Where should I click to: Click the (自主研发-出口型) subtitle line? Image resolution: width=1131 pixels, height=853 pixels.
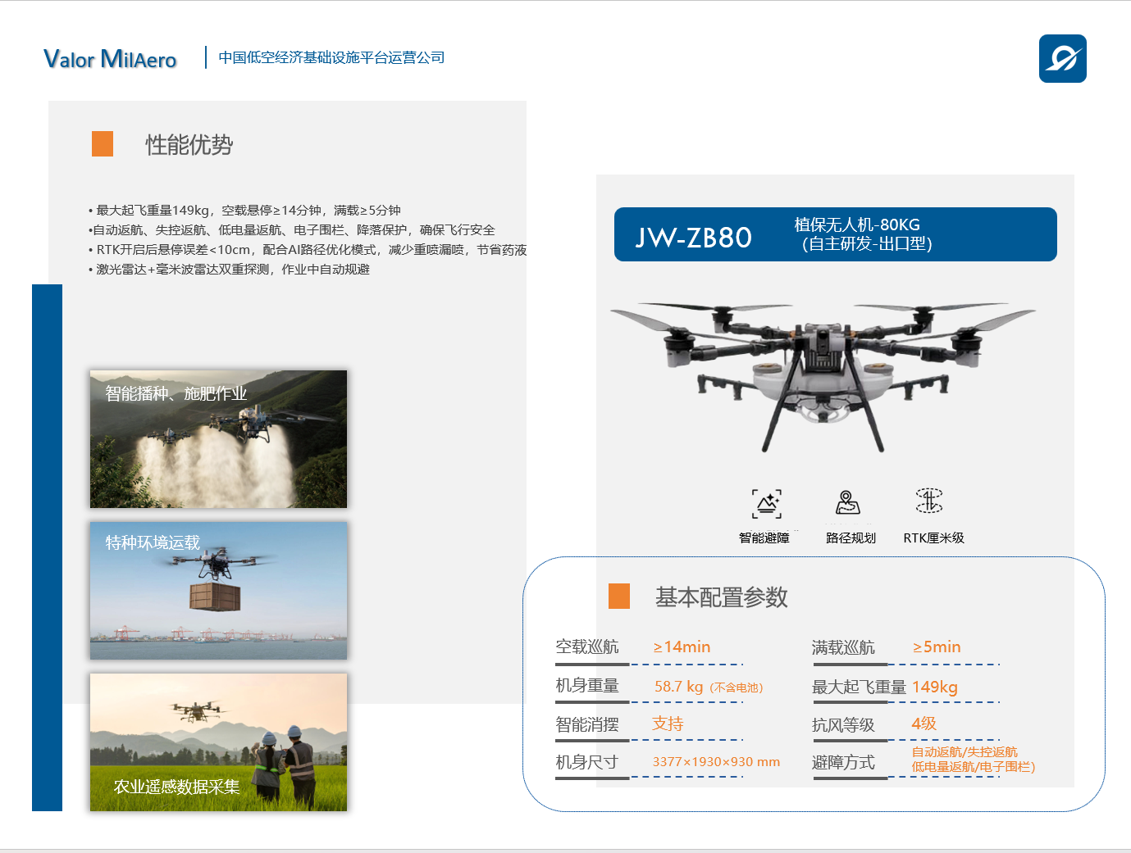[x=867, y=243]
